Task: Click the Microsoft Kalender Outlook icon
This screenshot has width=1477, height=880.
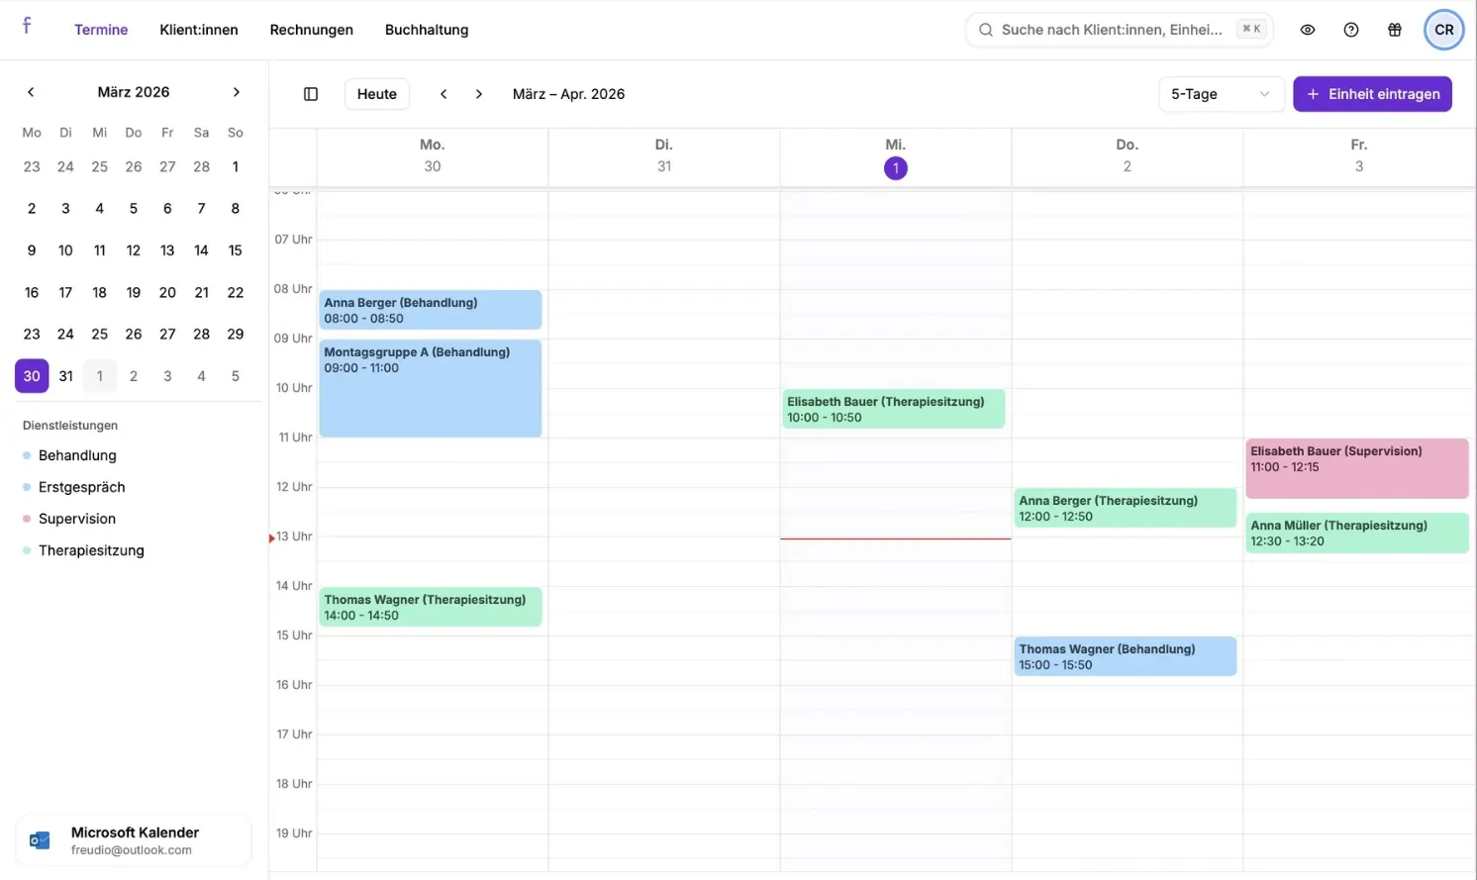Action: tap(40, 840)
